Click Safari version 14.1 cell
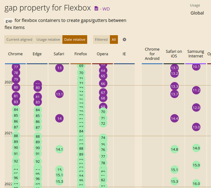Viewport: 211px width, 188px height. click(59, 149)
